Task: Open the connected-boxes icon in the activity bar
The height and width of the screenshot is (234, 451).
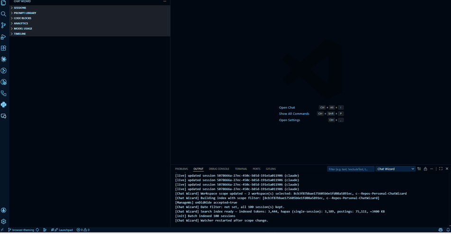Action: [3, 93]
